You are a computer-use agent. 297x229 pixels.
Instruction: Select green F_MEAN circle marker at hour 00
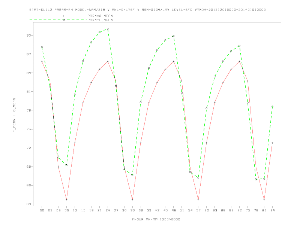42,47
